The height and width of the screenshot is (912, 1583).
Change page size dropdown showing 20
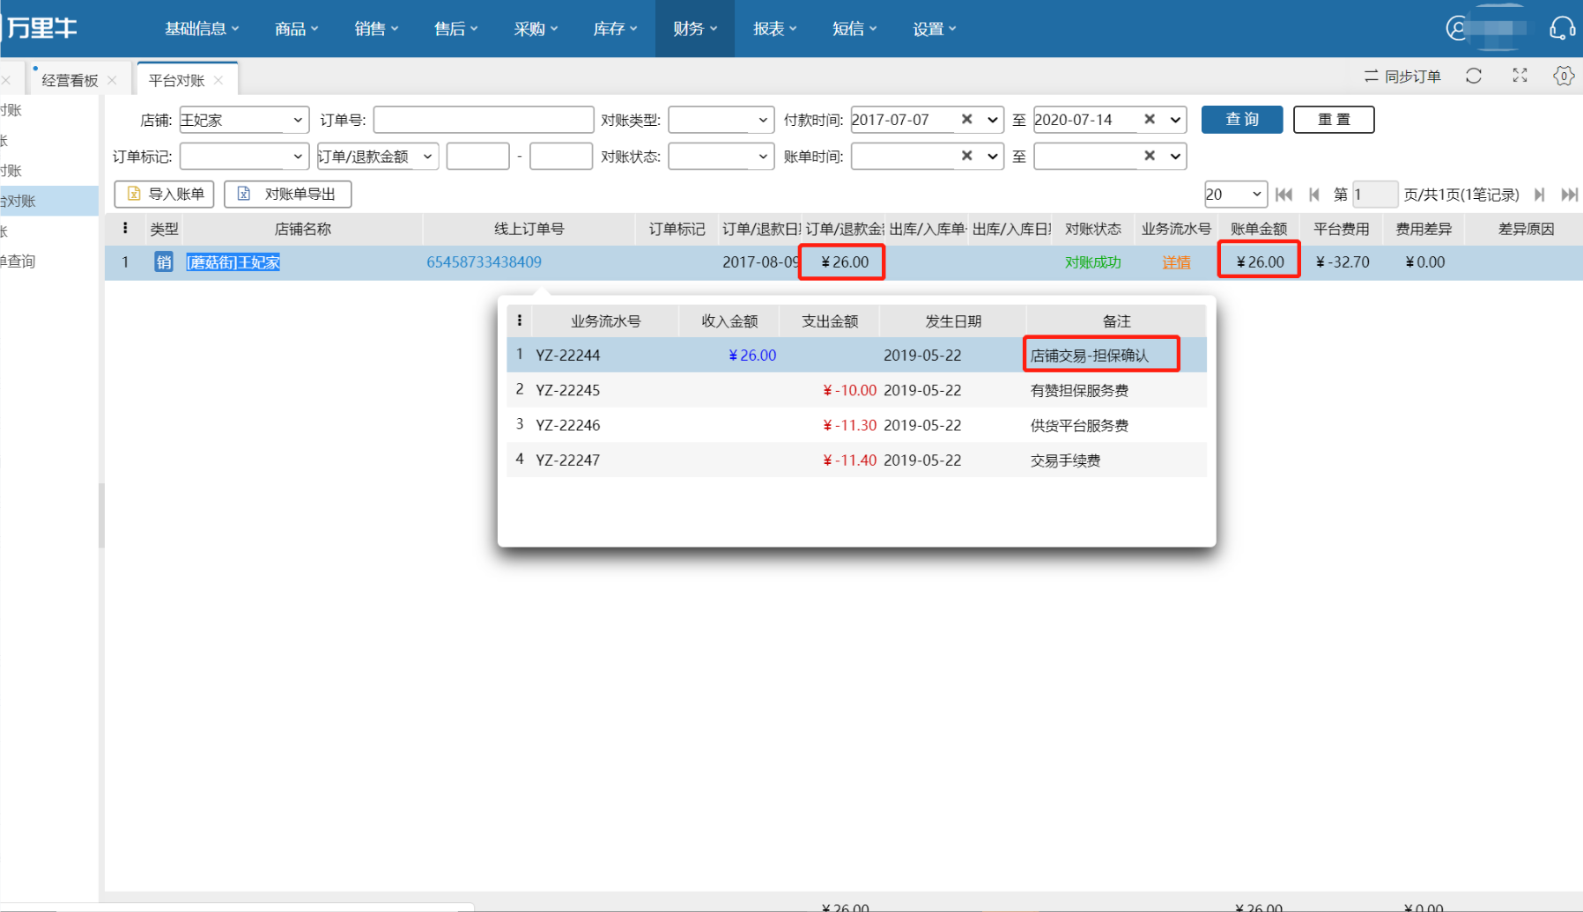point(1235,195)
